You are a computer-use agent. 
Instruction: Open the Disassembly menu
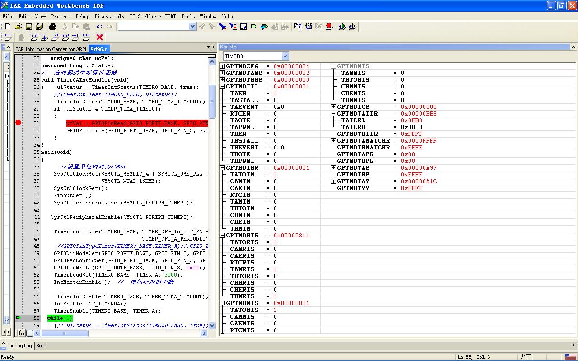pos(109,16)
